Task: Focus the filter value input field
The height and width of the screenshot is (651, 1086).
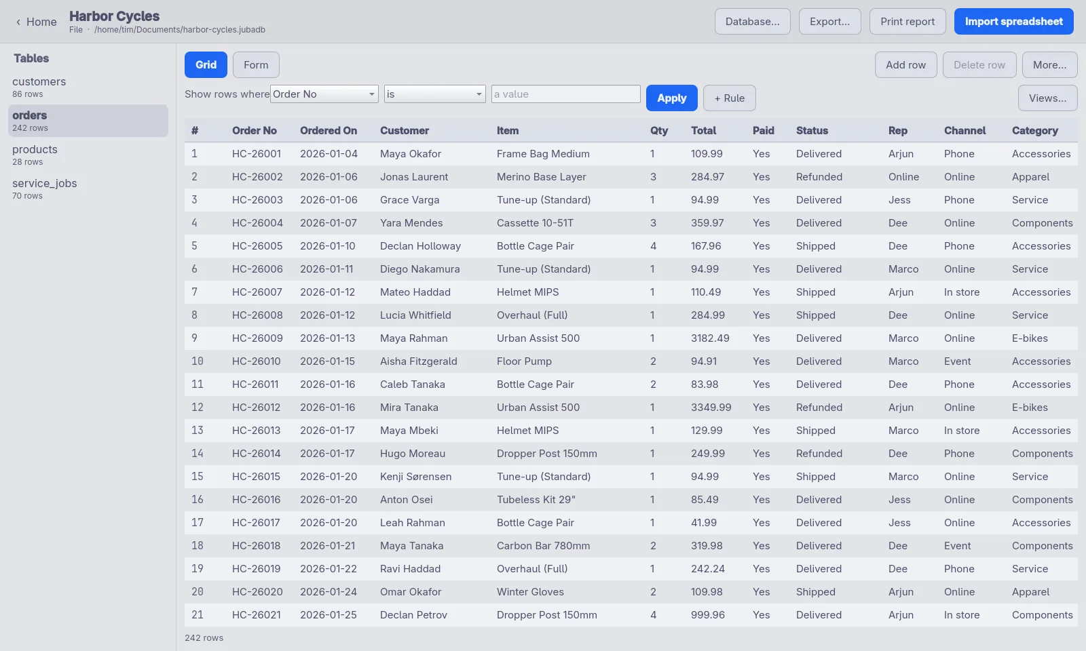Action: click(566, 94)
